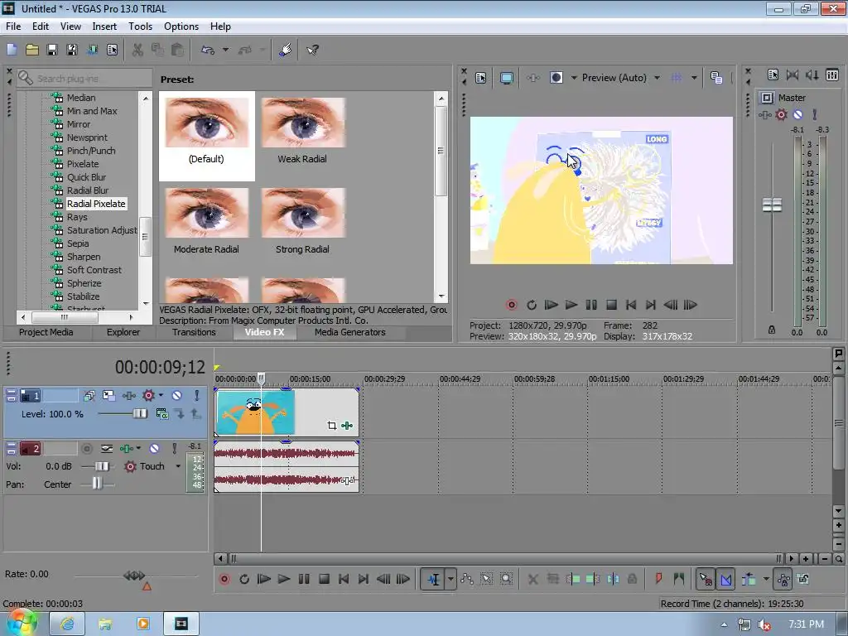Click the Cut scissors icon in toolbar
The image size is (848, 636).
[137, 50]
